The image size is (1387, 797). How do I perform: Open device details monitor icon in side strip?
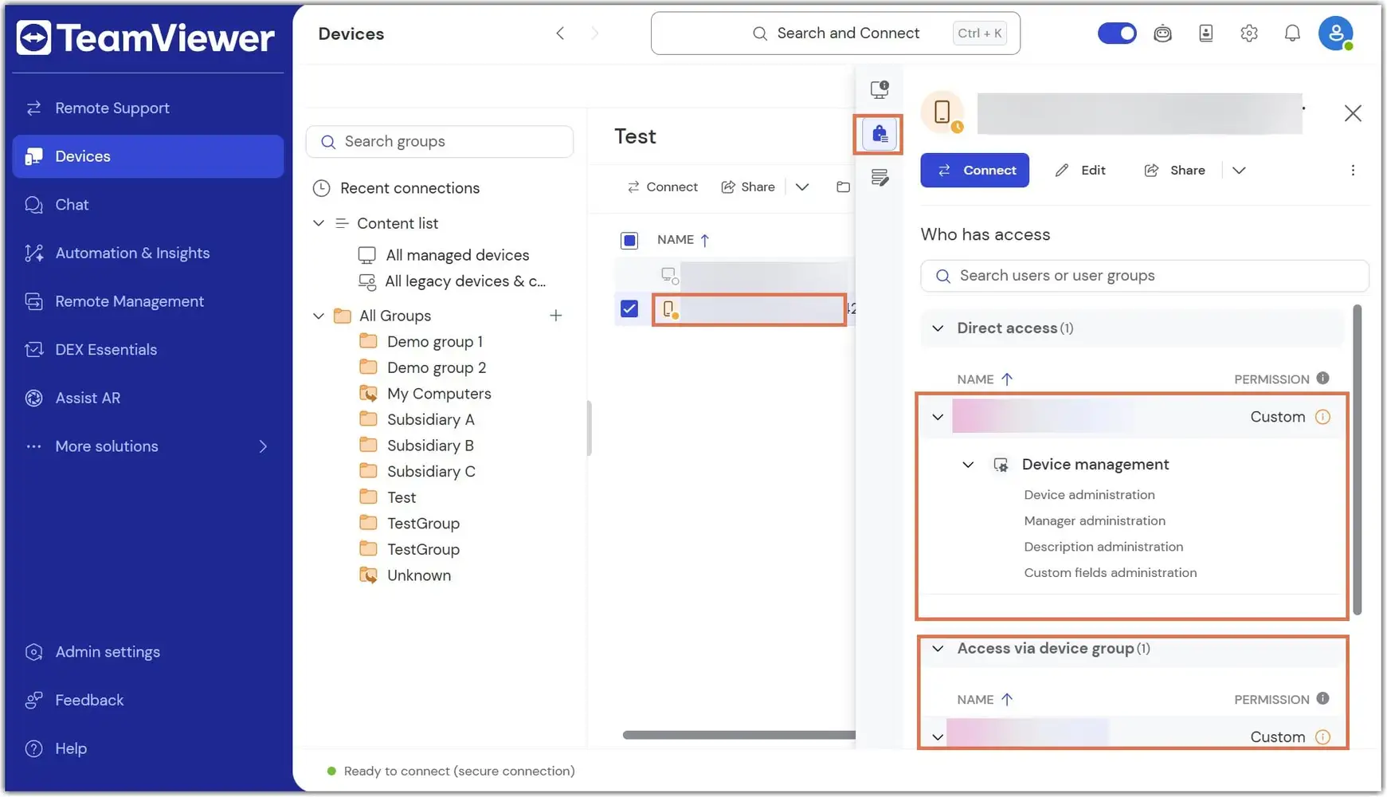point(879,89)
